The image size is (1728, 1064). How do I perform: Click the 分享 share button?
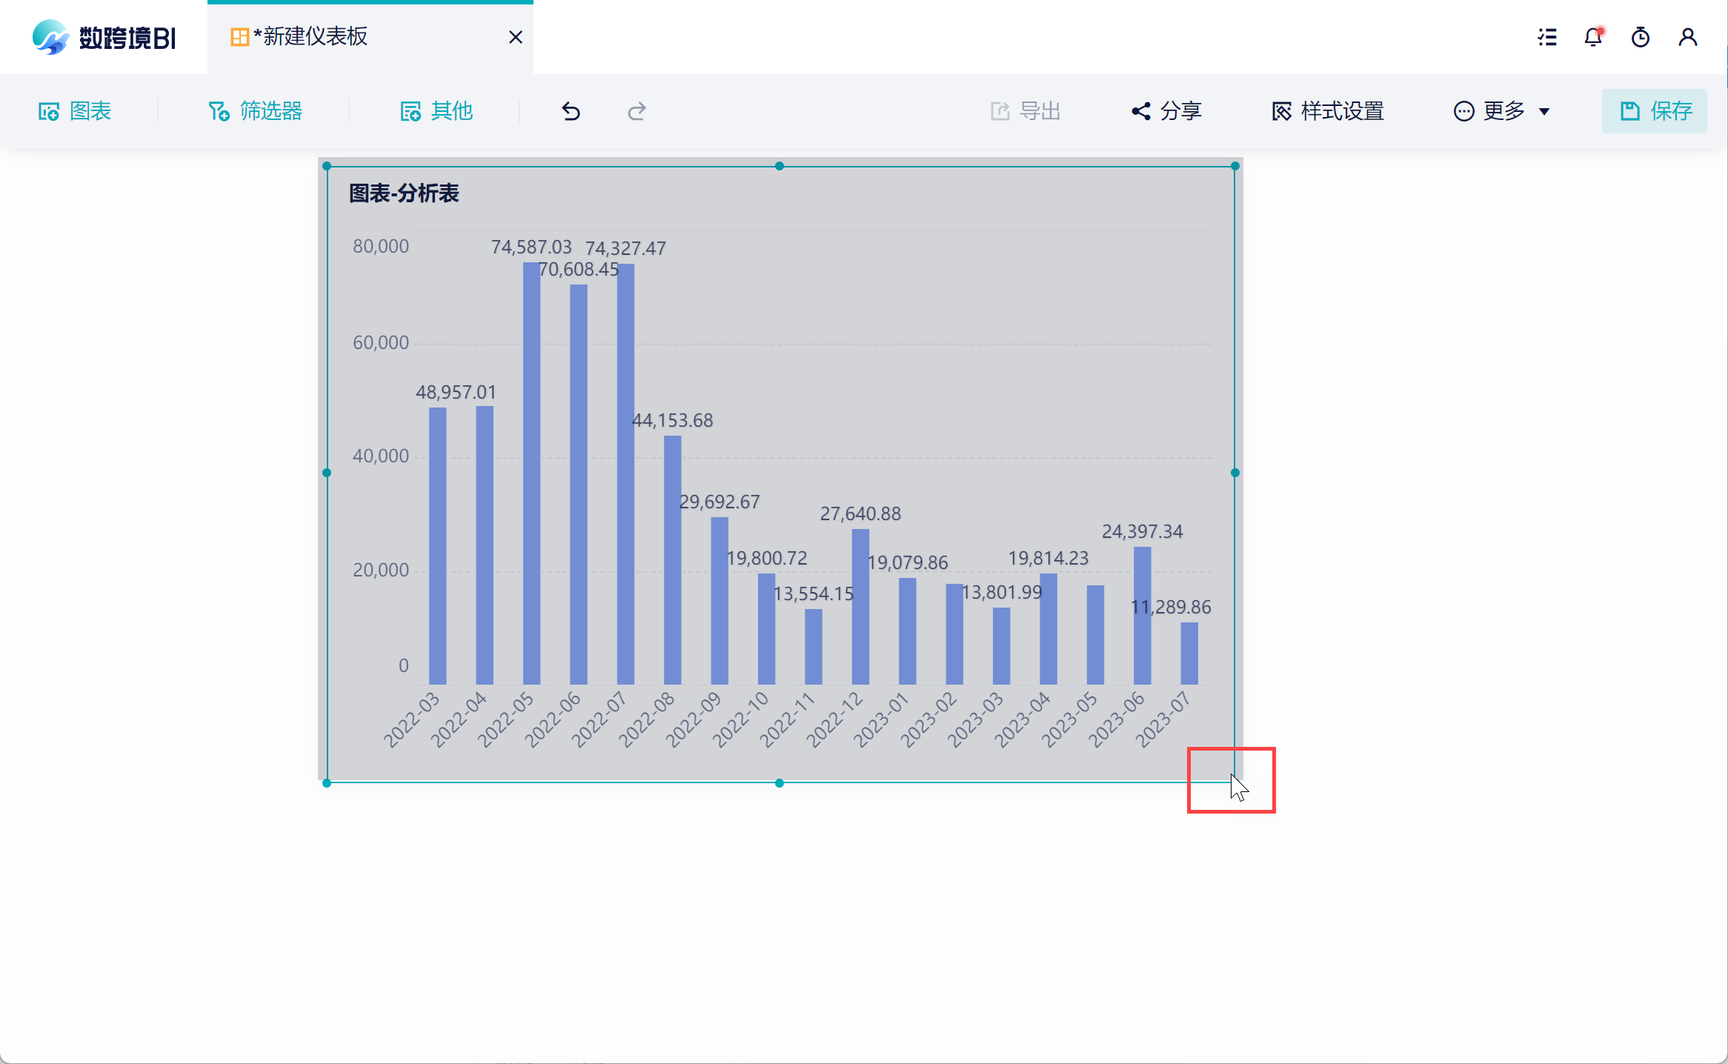[1166, 111]
